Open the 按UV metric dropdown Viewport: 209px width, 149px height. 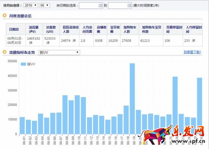[59, 53]
